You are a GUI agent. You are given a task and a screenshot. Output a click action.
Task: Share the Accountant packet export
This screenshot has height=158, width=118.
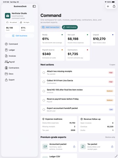coord(74,146)
